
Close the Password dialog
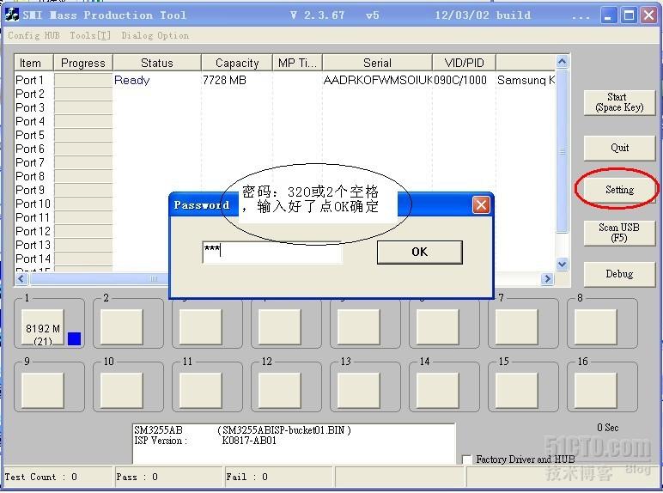click(x=481, y=205)
